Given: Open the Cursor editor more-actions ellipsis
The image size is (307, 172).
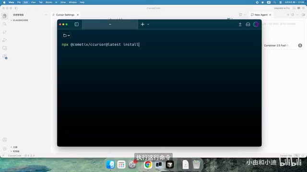Looking at the screenshot, I should point(245,15).
